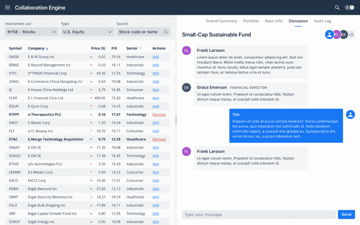Open the Audit Log tab

322,21
